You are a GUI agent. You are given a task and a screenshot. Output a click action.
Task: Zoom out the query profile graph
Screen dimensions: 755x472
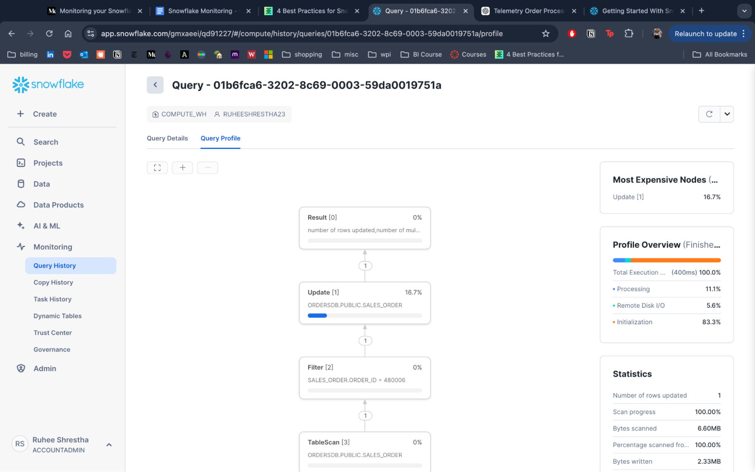(207, 168)
